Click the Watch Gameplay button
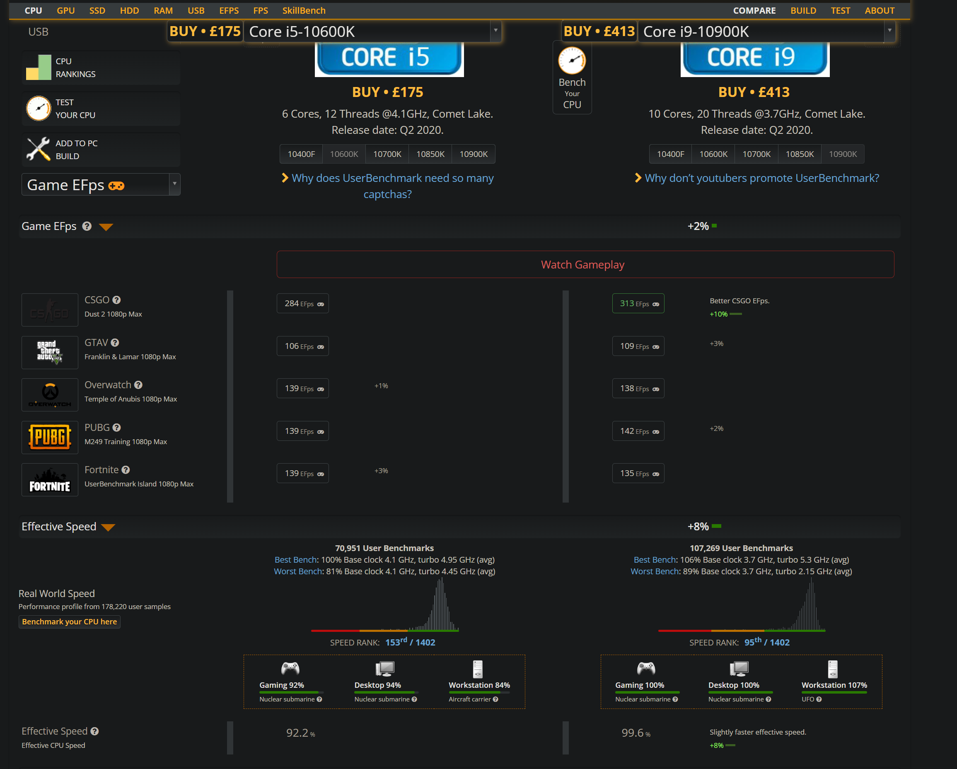 pyautogui.click(x=585, y=265)
